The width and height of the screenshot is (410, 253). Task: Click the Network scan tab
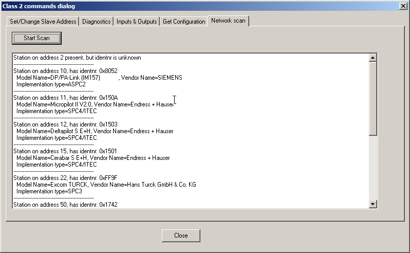click(229, 21)
